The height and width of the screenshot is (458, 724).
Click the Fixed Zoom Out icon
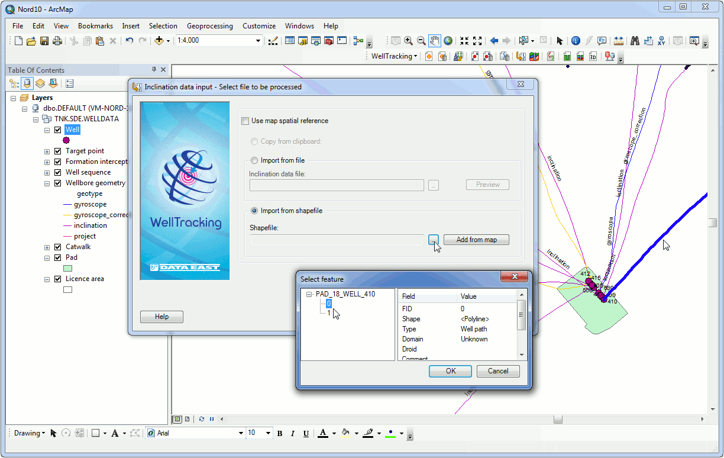point(477,41)
